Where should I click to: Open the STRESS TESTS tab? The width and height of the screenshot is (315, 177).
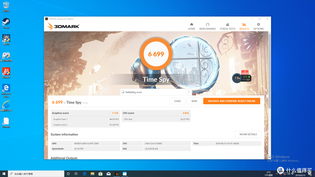point(228,26)
